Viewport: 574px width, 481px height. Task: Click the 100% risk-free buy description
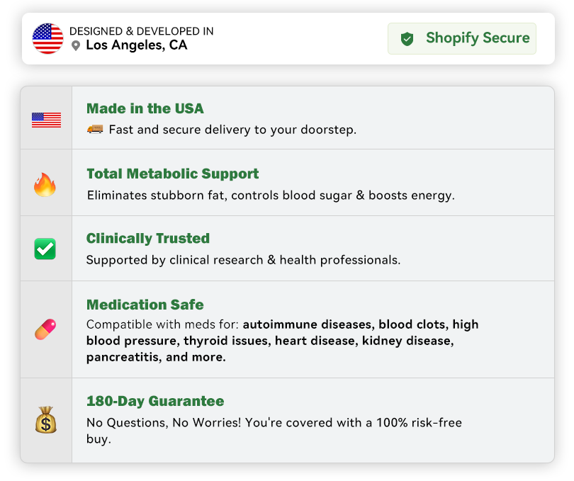pos(274,431)
